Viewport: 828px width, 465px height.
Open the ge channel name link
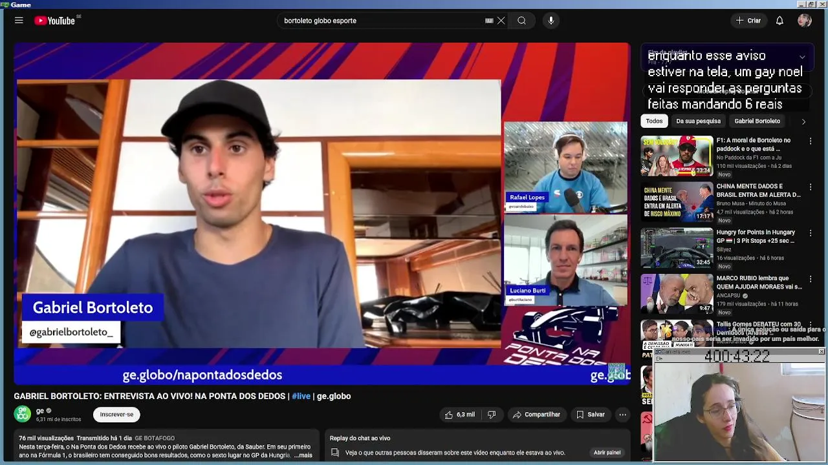click(x=40, y=411)
